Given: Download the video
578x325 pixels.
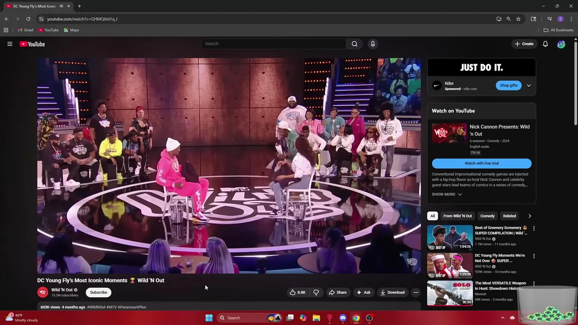Looking at the screenshot, I should pyautogui.click(x=392, y=292).
